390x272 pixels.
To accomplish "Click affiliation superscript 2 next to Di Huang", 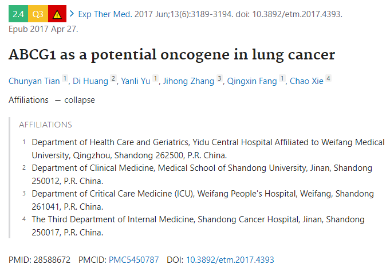I will click(x=113, y=78).
